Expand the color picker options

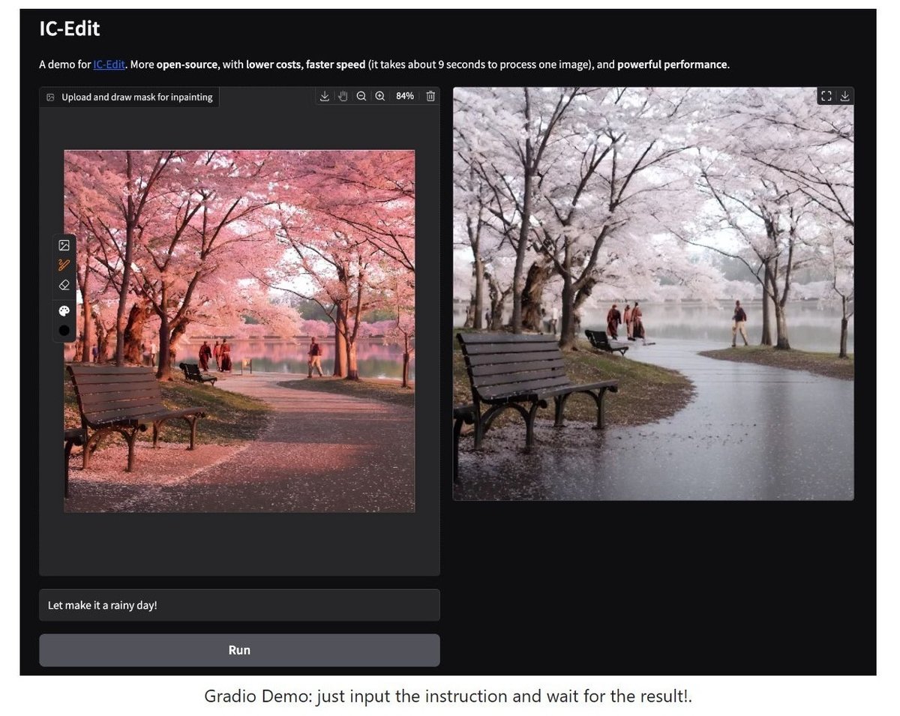pyautogui.click(x=64, y=310)
